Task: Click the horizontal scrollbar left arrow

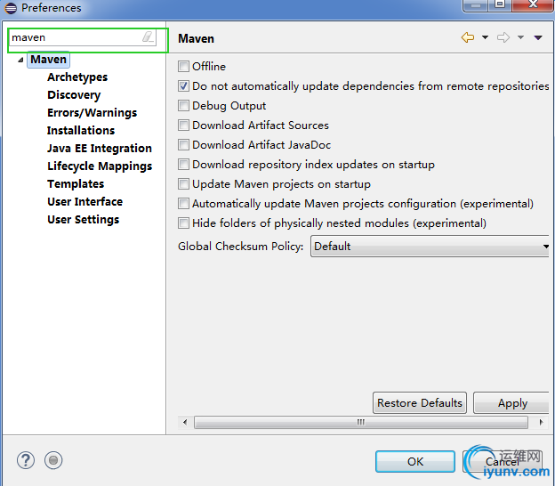Action: point(185,422)
